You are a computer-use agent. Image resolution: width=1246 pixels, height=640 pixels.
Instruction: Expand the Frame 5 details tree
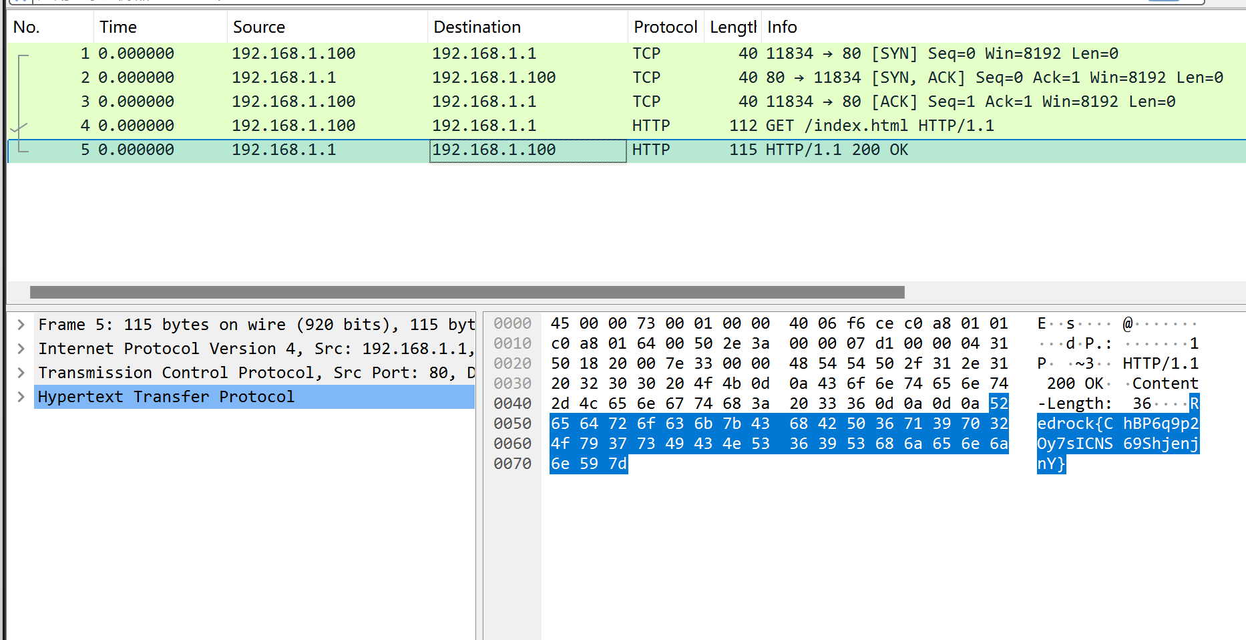pos(21,325)
